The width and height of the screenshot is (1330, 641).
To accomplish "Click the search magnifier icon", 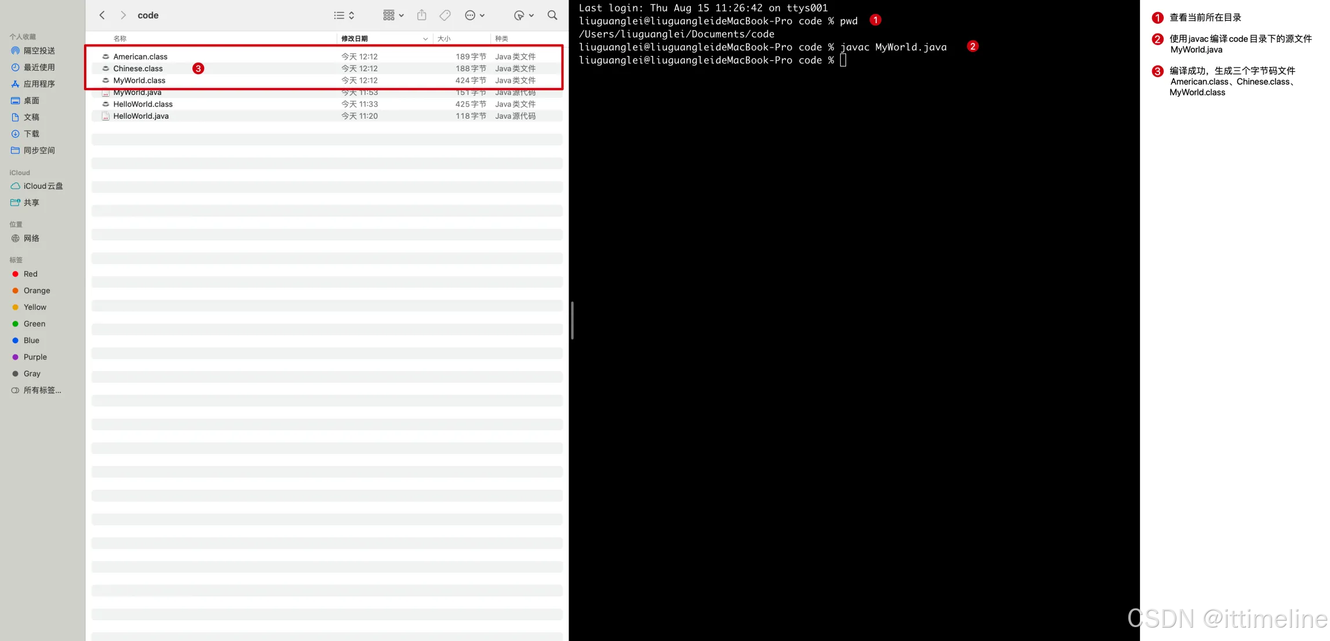I will click(552, 16).
